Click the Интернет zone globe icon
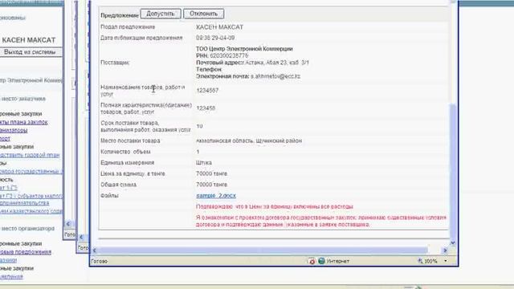The width and height of the screenshot is (514, 289). pyautogui.click(x=321, y=261)
